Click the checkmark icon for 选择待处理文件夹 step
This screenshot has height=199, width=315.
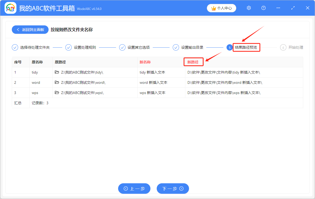(x=15, y=47)
